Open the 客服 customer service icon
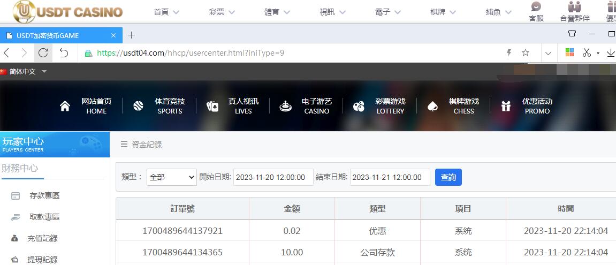Image resolution: width=616 pixels, height=265 pixels. (536, 12)
